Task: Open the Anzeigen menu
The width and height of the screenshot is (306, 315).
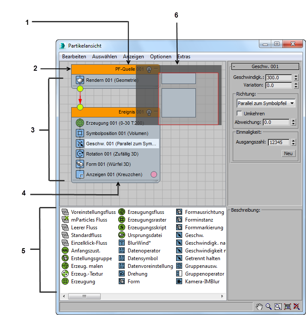Action: pyautogui.click(x=133, y=57)
